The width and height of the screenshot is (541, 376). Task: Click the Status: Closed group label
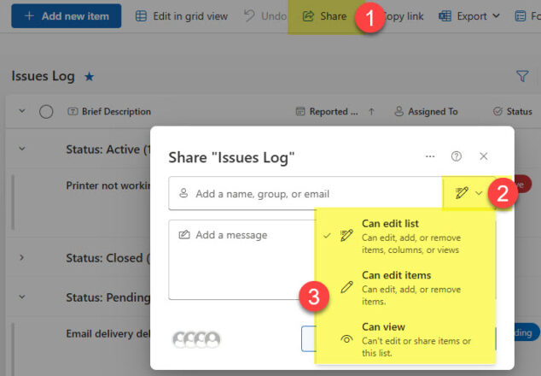click(x=108, y=258)
